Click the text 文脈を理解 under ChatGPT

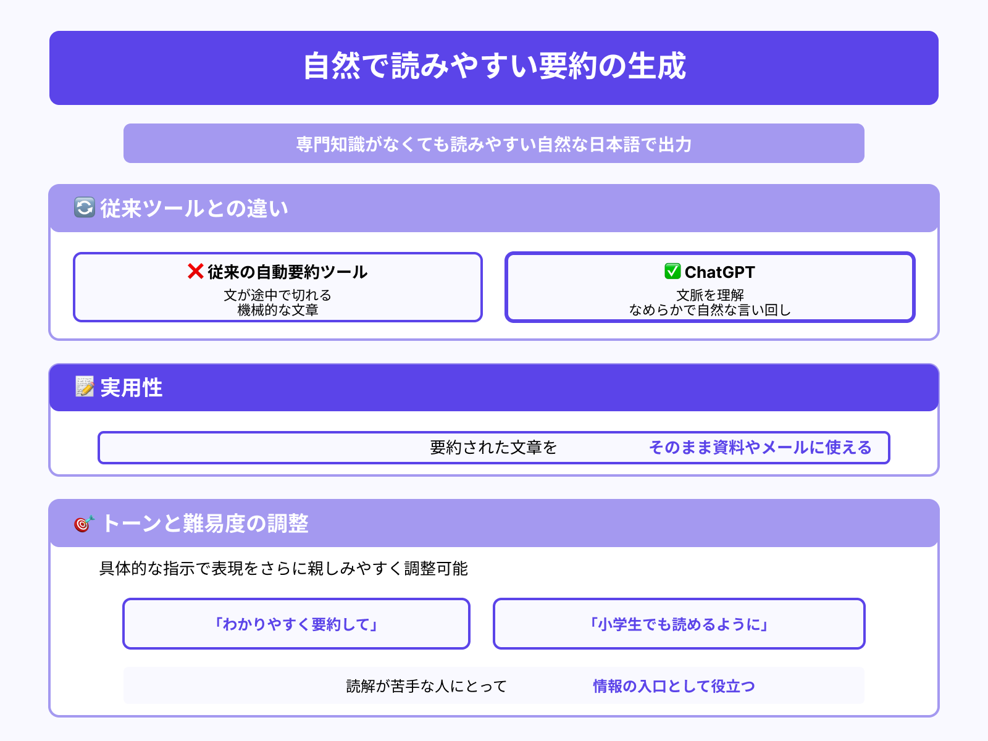point(709,295)
